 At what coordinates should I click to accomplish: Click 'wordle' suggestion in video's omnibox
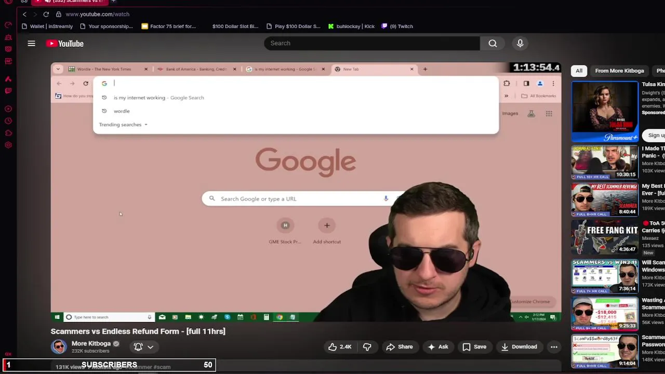[122, 111]
